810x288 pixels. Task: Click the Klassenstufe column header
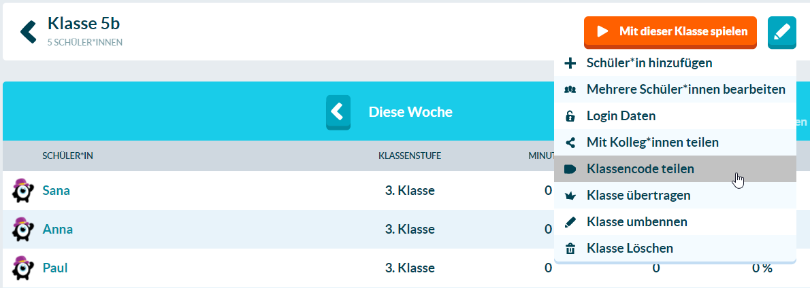(x=410, y=156)
